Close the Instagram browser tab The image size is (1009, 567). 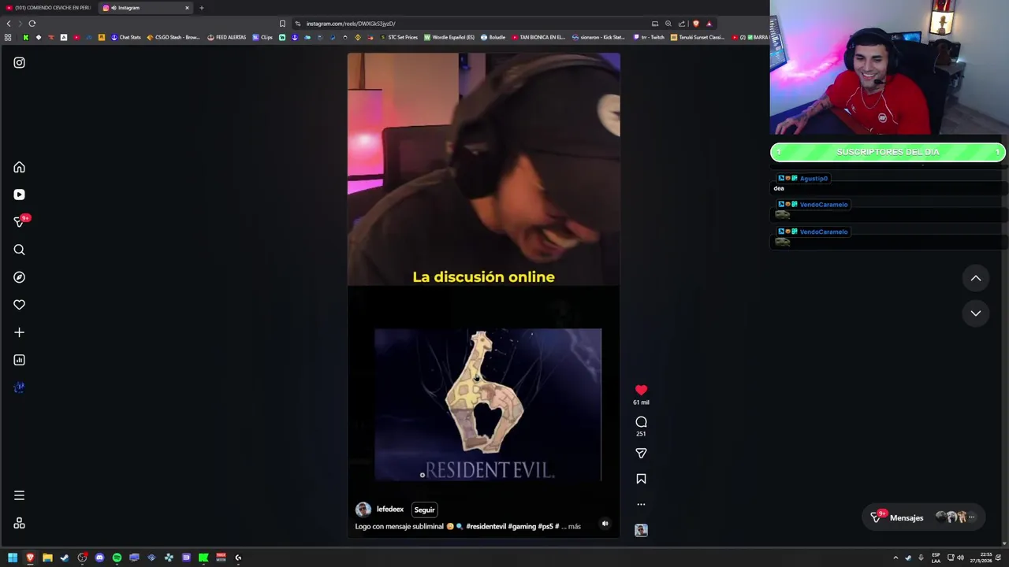click(x=187, y=8)
